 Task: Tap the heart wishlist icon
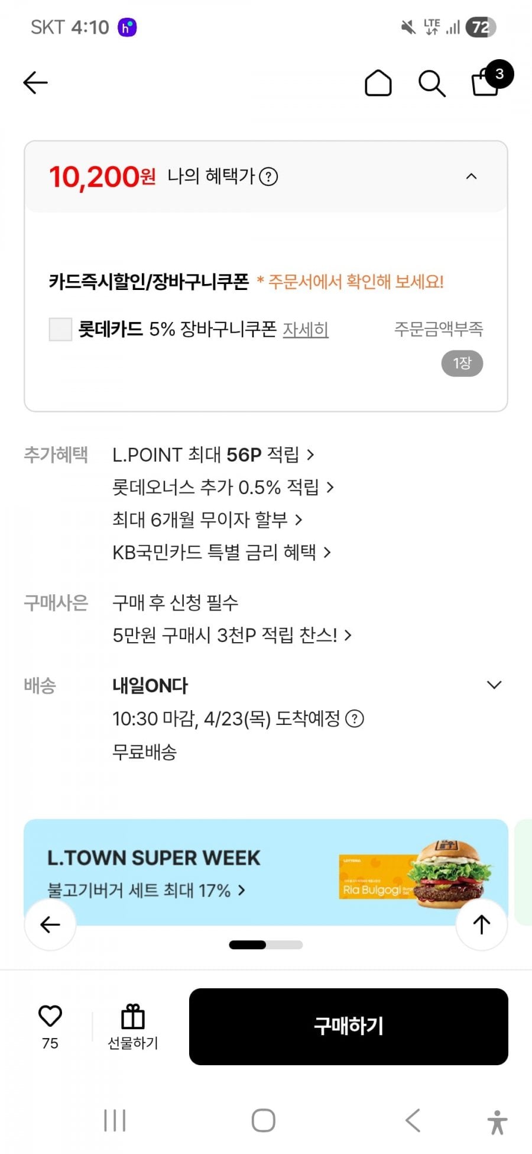click(50, 1017)
